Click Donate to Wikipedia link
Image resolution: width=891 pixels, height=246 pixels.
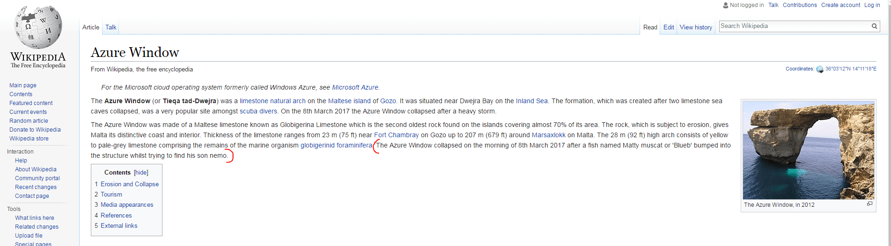pyautogui.click(x=35, y=130)
